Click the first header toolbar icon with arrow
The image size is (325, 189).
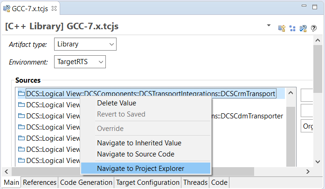click(282, 28)
